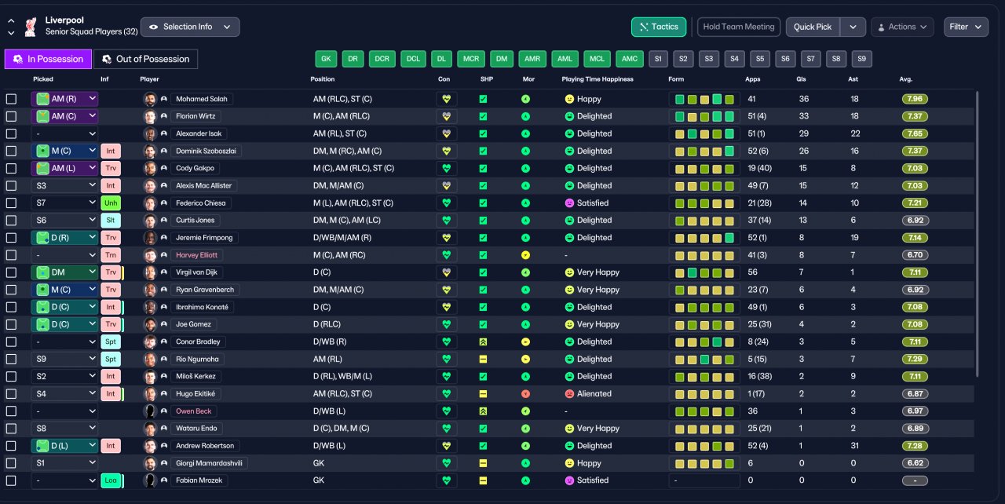Viewport: 1005px width, 504px height.
Task: Click Wataru Endo's player portrait
Action: coord(150,429)
